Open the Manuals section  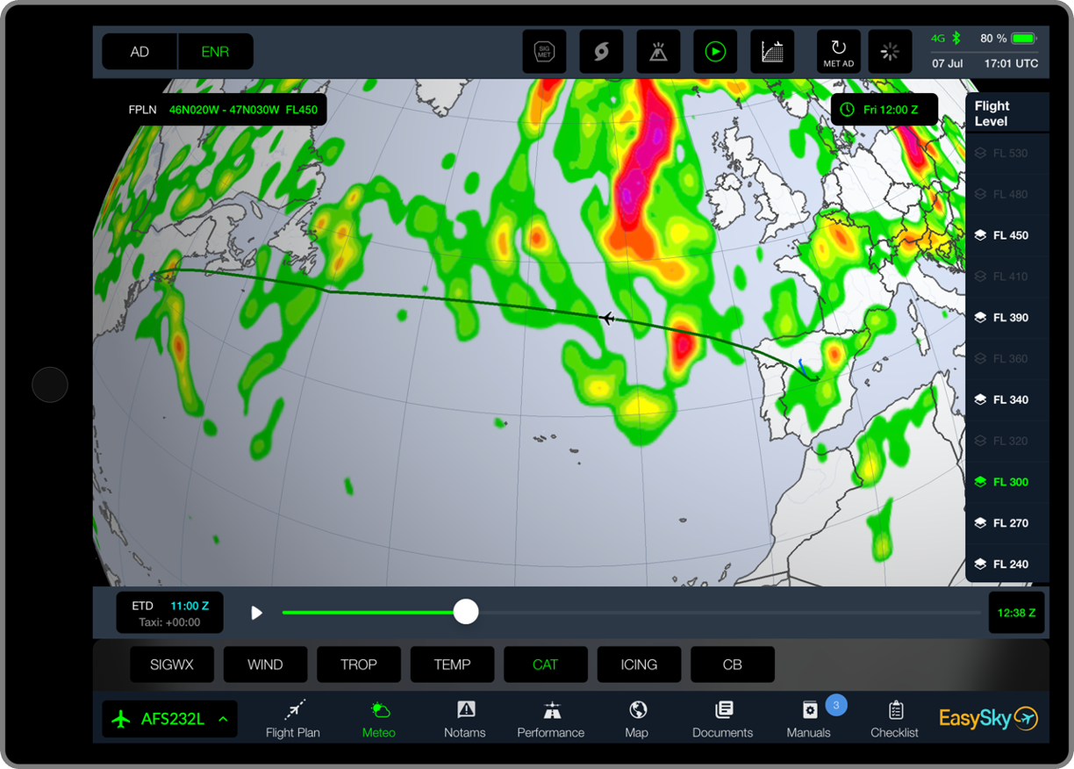[809, 718]
